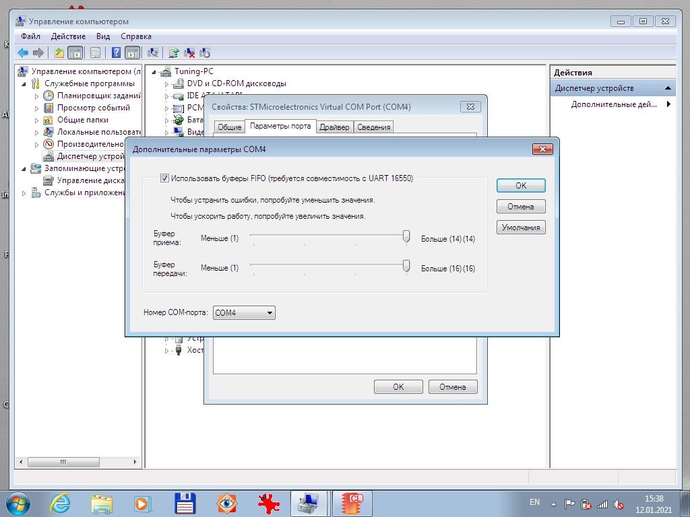The width and height of the screenshot is (690, 517).
Task: Click the Help question mark toolbar icon
Action: point(117,53)
